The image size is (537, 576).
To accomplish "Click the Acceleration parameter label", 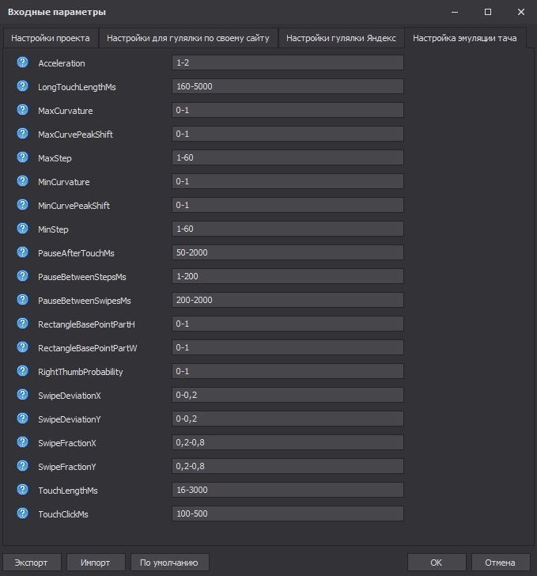I will click(62, 63).
